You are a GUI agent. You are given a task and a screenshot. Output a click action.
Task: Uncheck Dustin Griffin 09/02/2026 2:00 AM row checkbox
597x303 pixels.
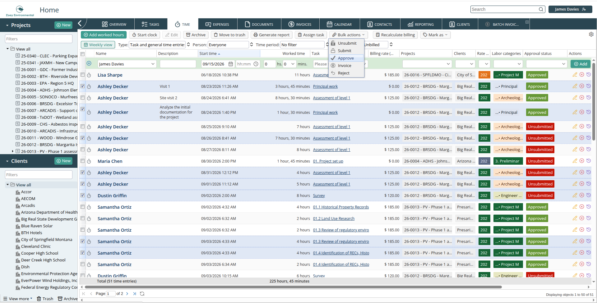point(83,195)
